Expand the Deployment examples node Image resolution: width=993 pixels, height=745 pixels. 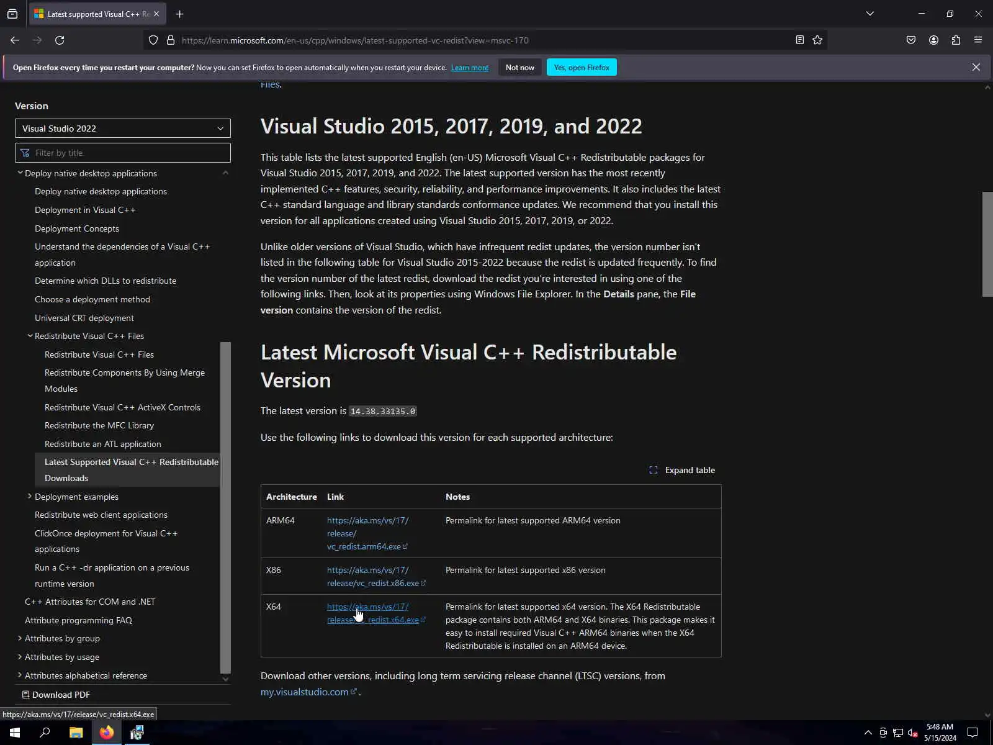click(30, 497)
